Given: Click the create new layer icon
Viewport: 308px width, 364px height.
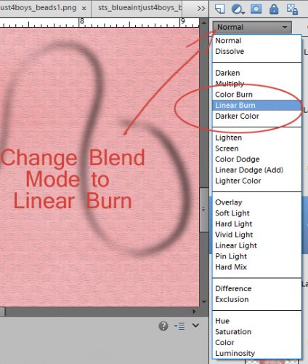Looking at the screenshot, I should coord(219,9).
